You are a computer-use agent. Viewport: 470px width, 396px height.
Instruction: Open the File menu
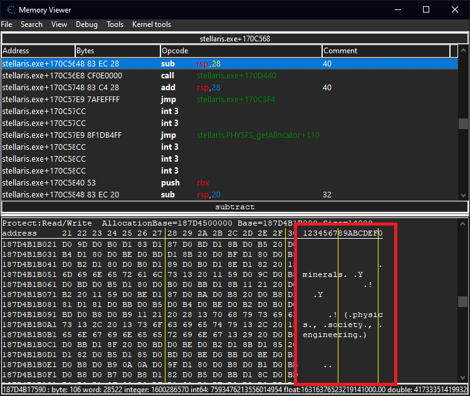click(7, 24)
